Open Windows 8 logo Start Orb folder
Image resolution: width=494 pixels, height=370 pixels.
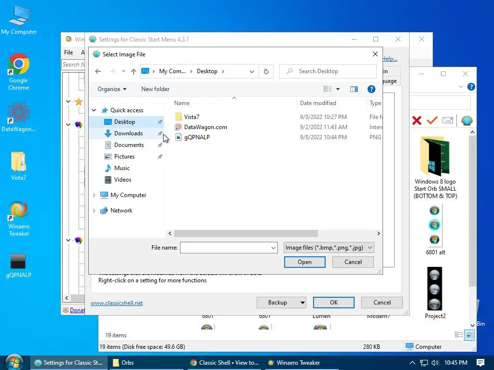point(435,167)
